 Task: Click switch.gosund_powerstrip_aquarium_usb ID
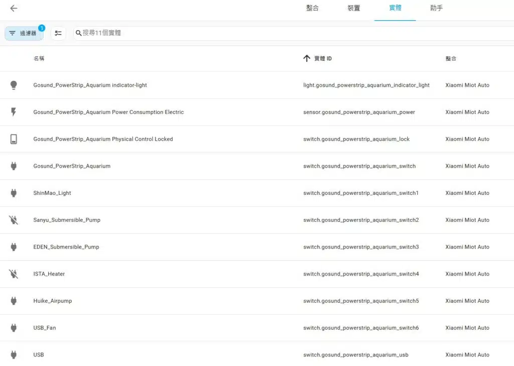coord(356,354)
